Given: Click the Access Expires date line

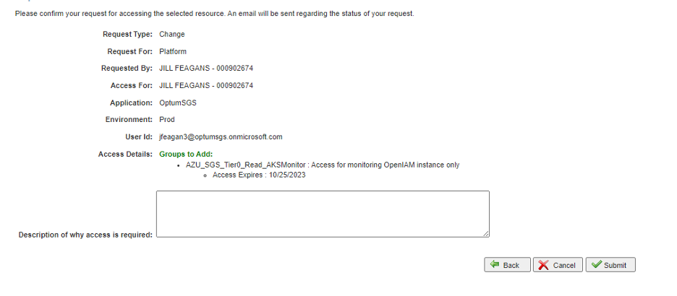Looking at the screenshot, I should 259,175.
